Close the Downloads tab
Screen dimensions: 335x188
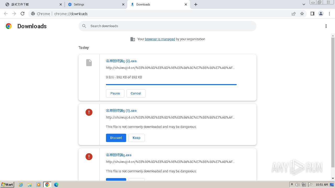pos(186,4)
